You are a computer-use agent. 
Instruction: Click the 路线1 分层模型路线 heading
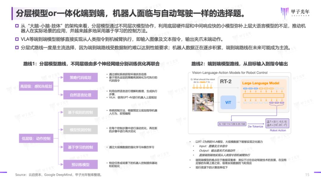[x=92, y=64]
